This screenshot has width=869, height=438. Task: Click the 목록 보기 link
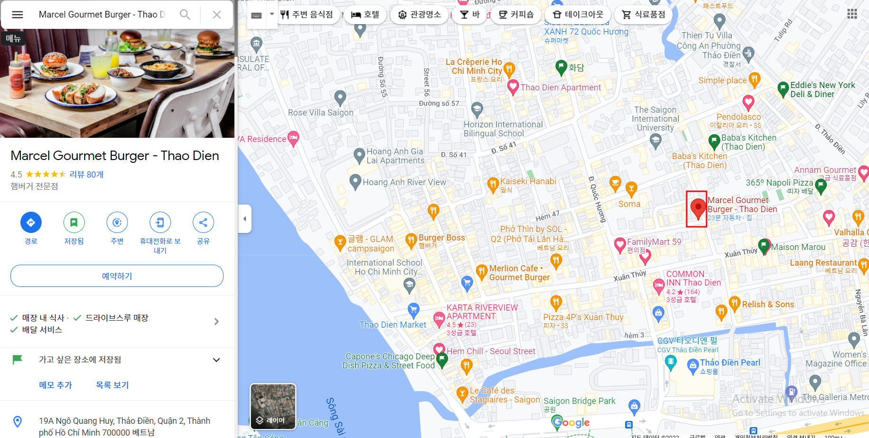112,385
